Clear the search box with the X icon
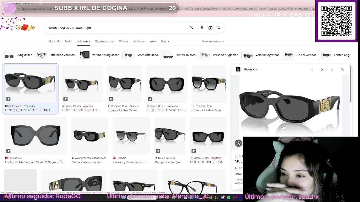Image resolution: width=360 pixels, height=202 pixels. point(192,28)
